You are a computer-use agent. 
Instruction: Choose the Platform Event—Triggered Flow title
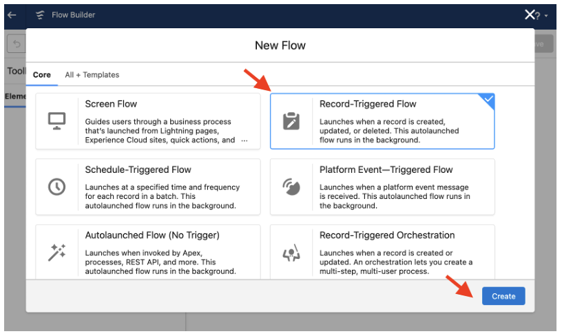tap(386, 169)
